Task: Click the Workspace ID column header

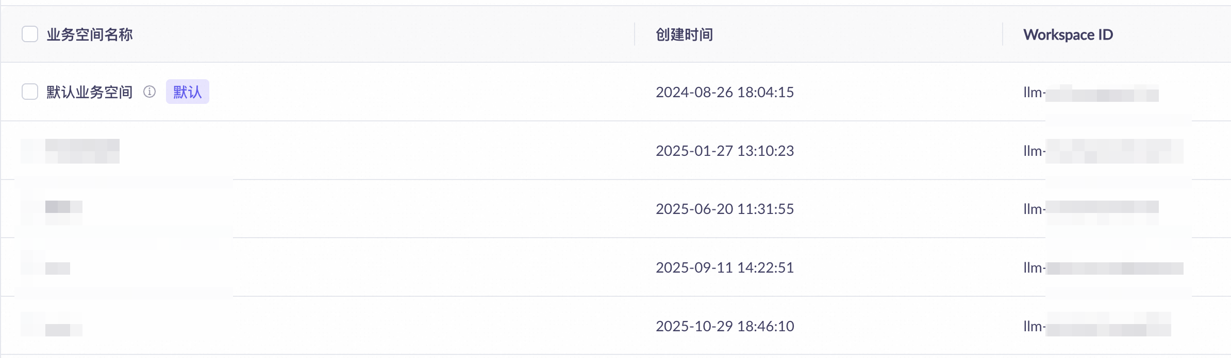Action: point(1068,34)
